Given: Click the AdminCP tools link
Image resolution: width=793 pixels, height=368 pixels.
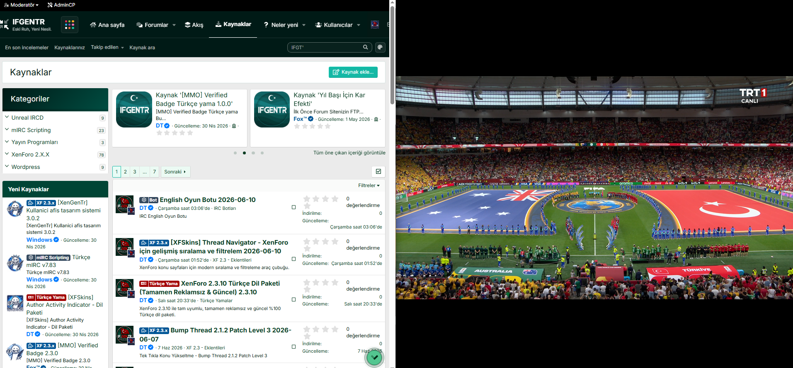Looking at the screenshot, I should click(x=61, y=5).
